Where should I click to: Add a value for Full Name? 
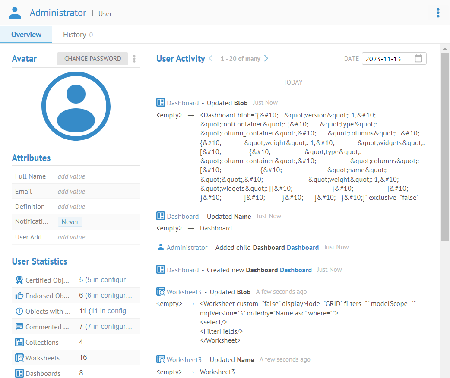pyautogui.click(x=72, y=176)
